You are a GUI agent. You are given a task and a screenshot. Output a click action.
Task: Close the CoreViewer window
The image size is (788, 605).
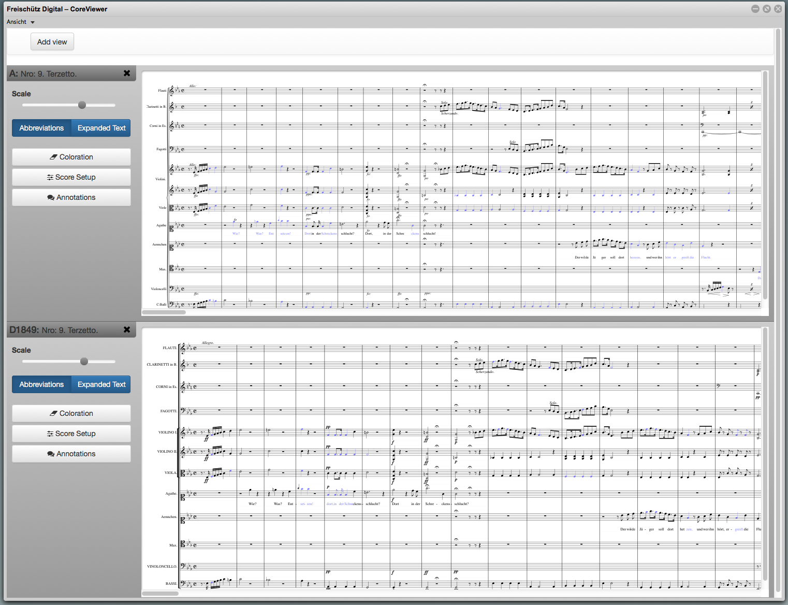point(778,9)
